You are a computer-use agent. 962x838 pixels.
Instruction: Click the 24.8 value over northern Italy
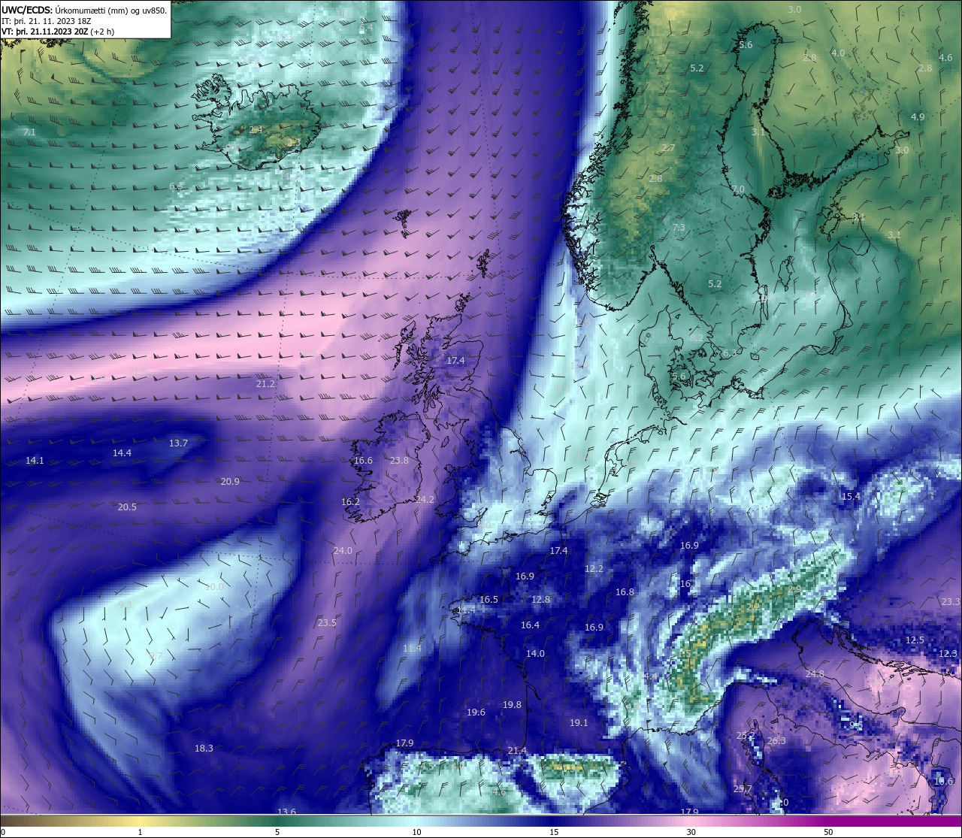pyautogui.click(x=815, y=674)
